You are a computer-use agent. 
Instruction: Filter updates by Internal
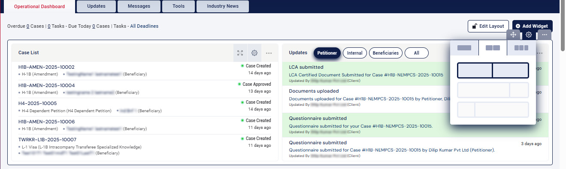(x=355, y=53)
